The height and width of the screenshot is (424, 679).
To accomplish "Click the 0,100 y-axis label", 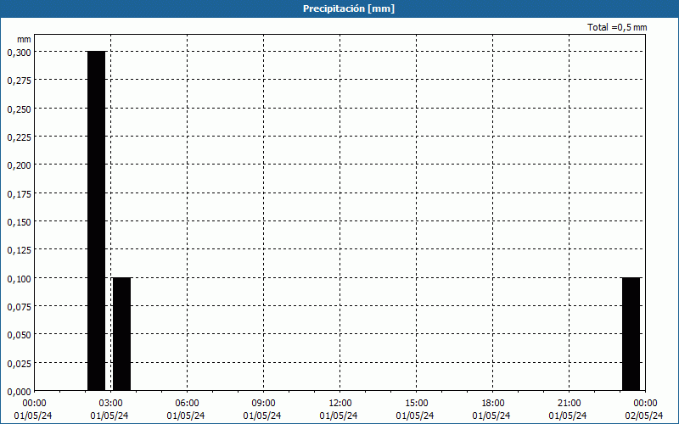I will point(19,279).
